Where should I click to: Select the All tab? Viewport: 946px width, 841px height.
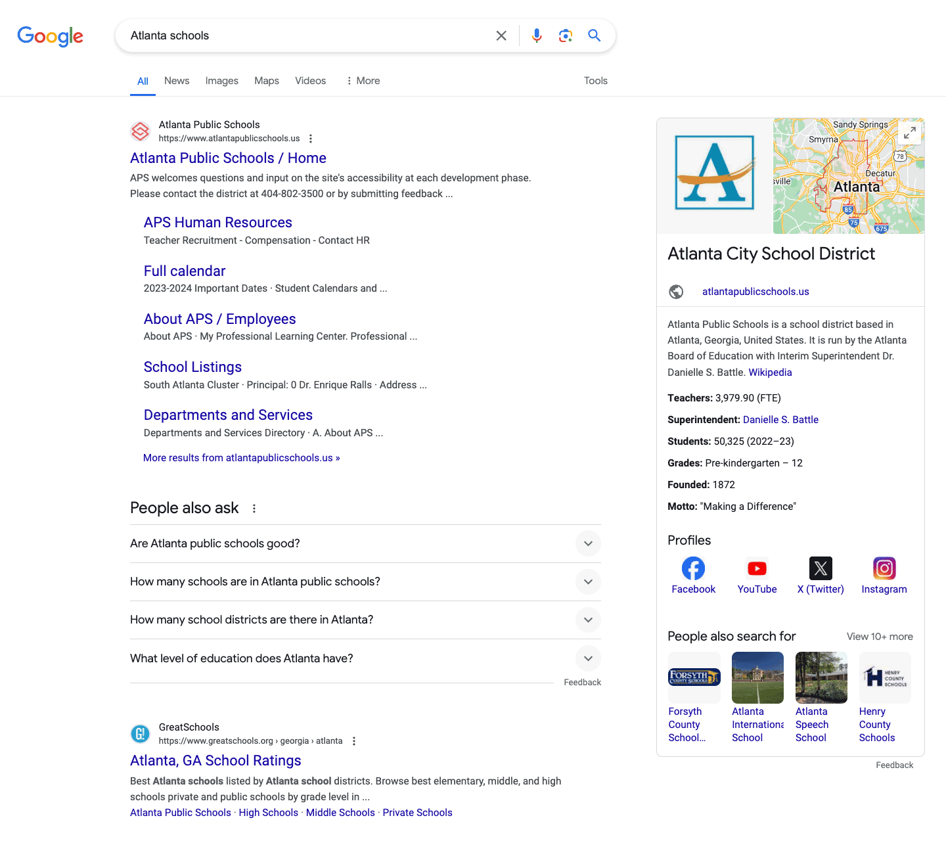(x=143, y=81)
